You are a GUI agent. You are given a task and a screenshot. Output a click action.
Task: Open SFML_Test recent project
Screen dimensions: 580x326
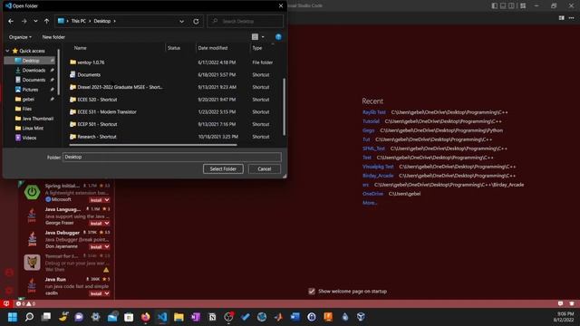[373, 149]
